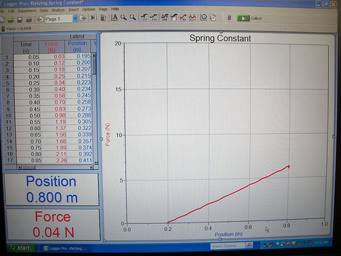
Task: Print using the printer toolbar icon
Action: click(29, 20)
